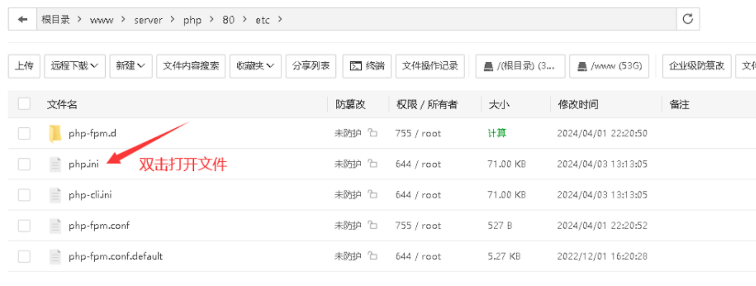
Task: Expand the 收藏夹 dropdown
Action: (x=255, y=66)
